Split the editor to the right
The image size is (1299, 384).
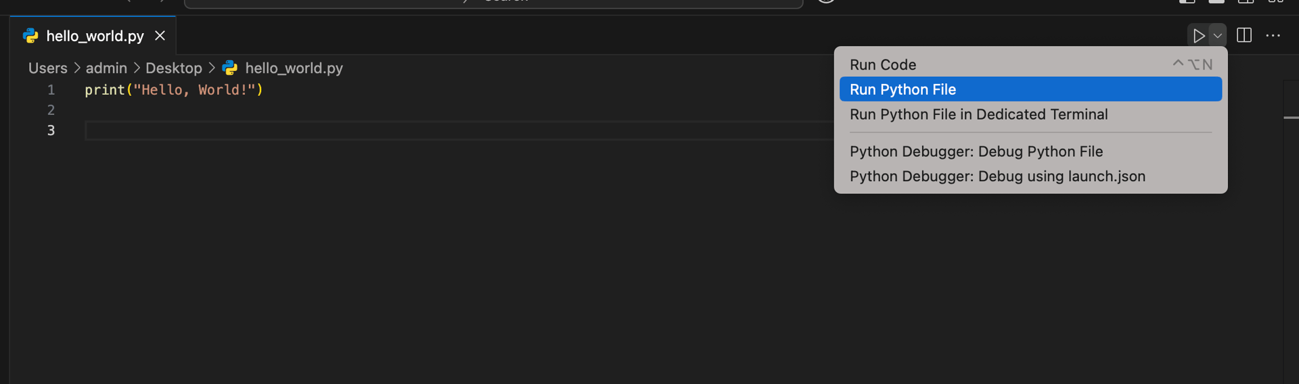click(1244, 35)
